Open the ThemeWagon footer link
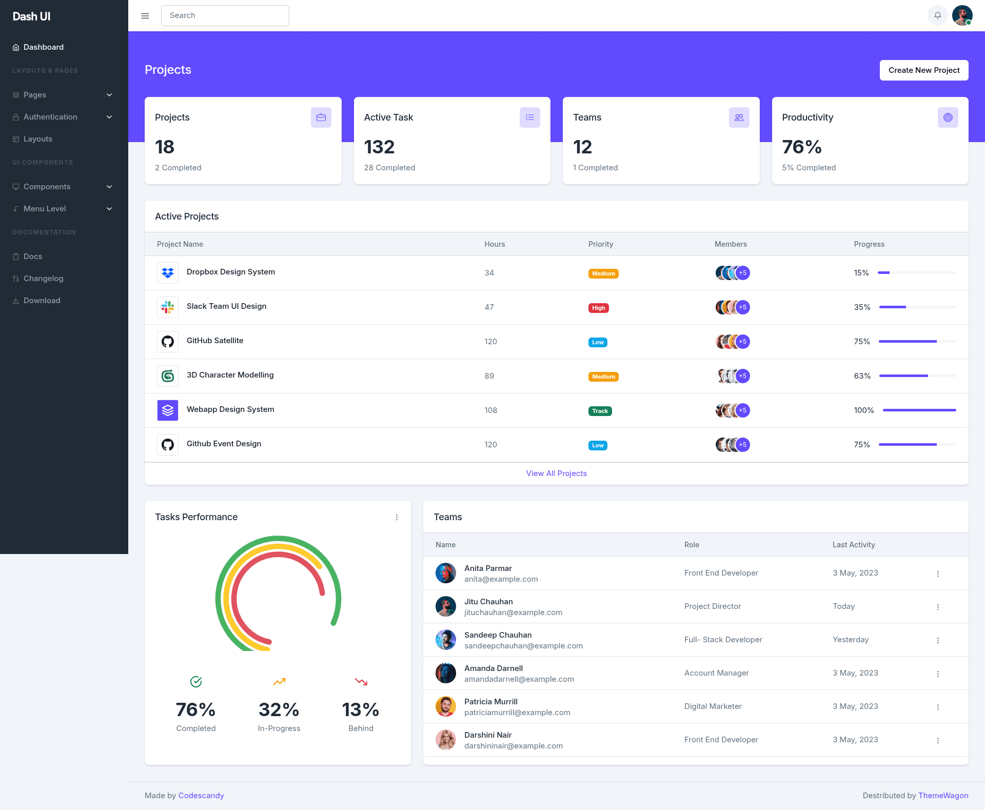The width and height of the screenshot is (985, 810). coord(943,796)
